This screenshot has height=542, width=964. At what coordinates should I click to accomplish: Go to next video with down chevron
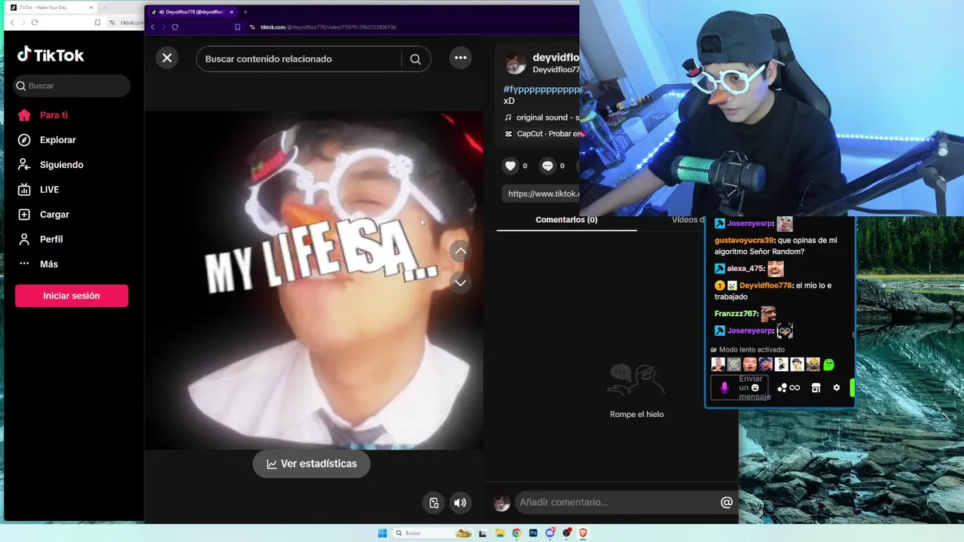click(460, 282)
